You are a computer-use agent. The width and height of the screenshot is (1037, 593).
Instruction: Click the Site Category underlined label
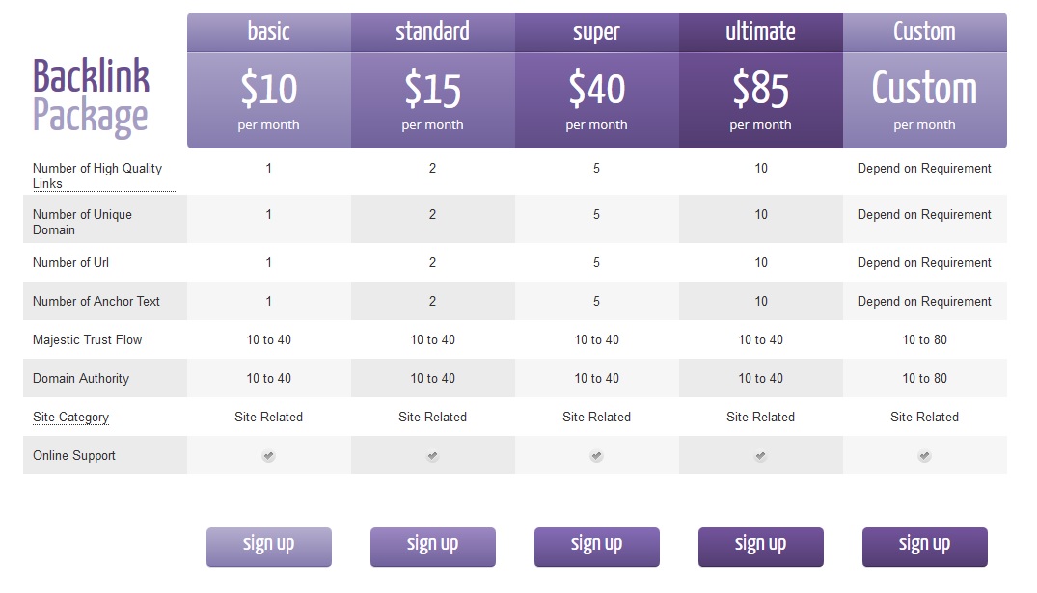tap(70, 418)
